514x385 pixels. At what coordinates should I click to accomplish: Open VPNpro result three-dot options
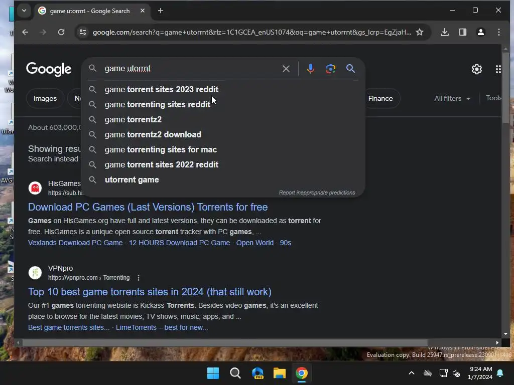click(x=139, y=278)
